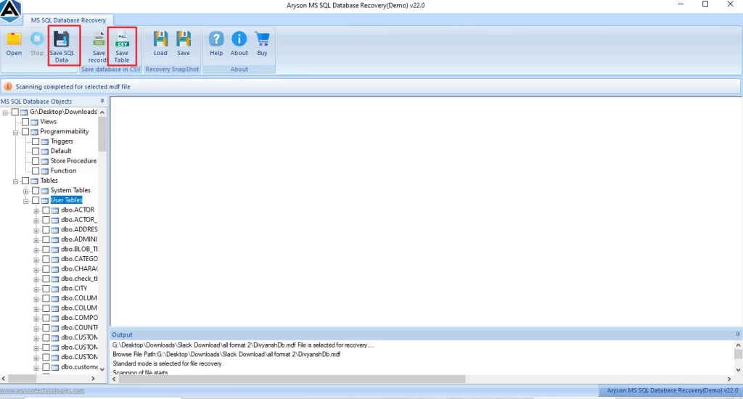Click the Save records CSV icon
Screen dimensions: 743x399
click(99, 40)
